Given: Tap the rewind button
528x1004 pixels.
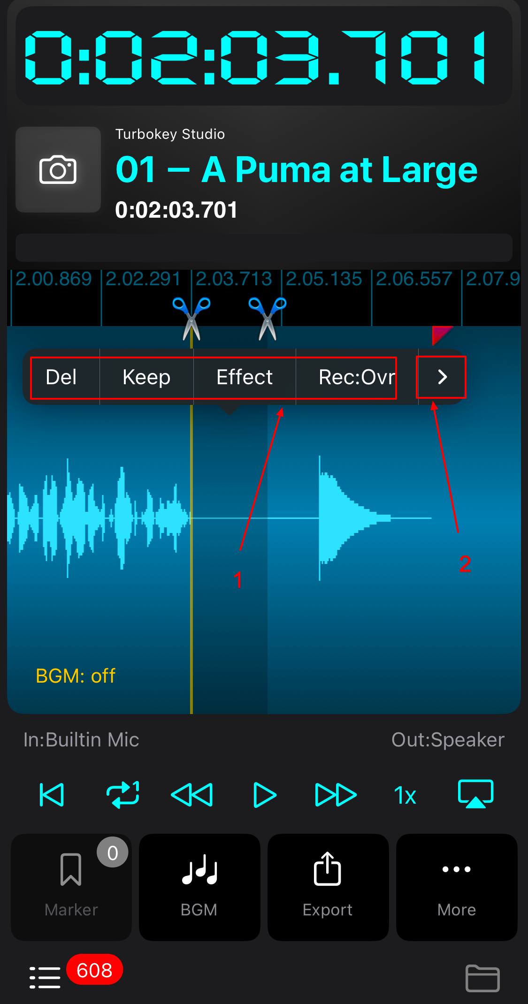Looking at the screenshot, I should tap(192, 795).
